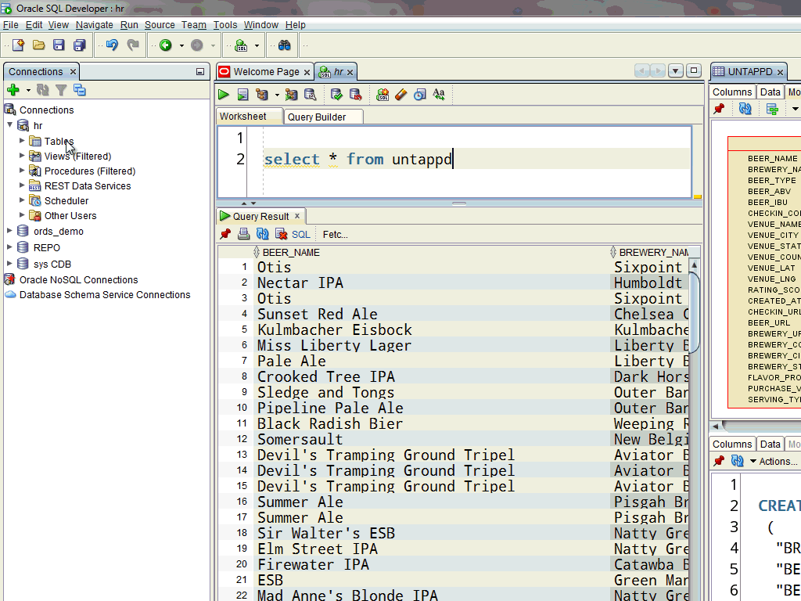The image size is (801, 601).
Task: Open the Tools menu
Action: 225,25
